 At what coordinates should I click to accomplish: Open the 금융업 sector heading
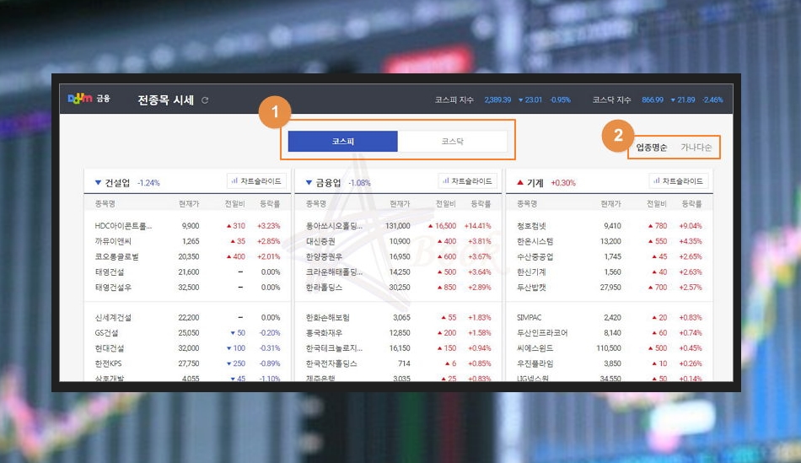click(329, 183)
